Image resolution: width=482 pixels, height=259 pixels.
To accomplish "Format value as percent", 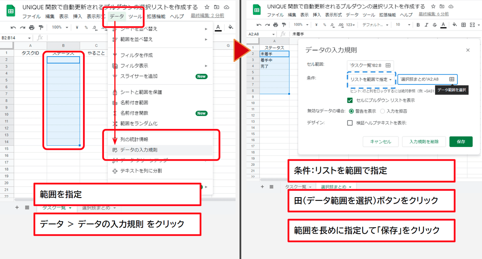I will tap(324, 25).
